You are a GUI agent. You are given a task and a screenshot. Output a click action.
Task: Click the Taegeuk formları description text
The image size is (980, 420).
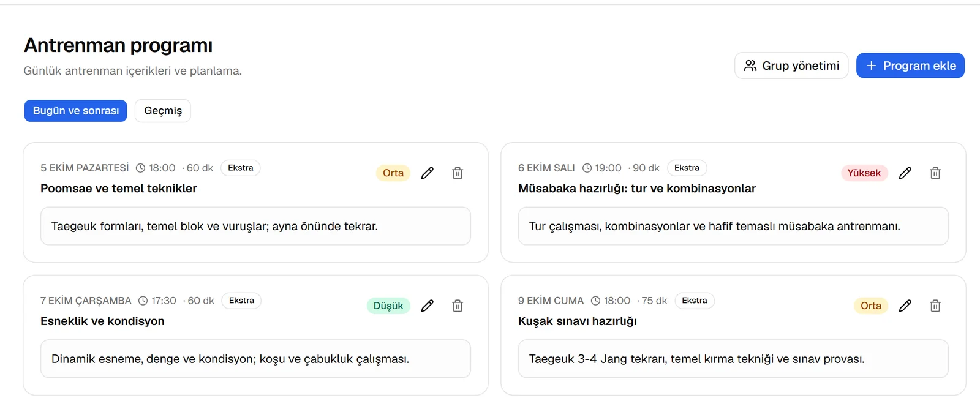pyautogui.click(x=214, y=227)
